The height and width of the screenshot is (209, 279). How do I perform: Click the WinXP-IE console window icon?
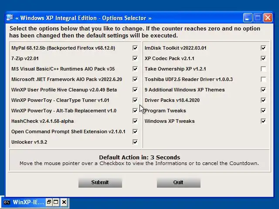coord(7,202)
